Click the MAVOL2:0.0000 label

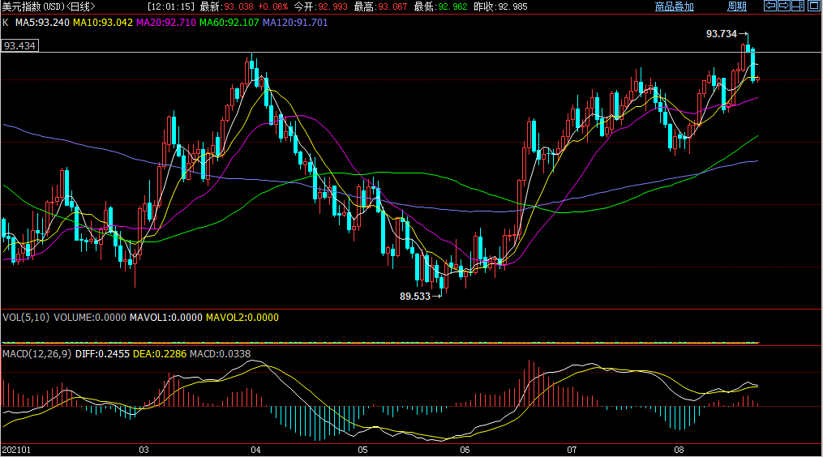pos(242,318)
